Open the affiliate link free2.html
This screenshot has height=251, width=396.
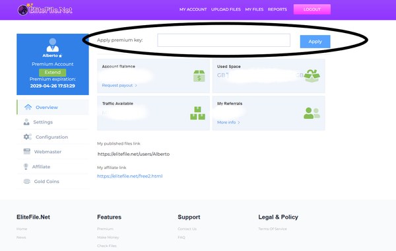pos(130,176)
